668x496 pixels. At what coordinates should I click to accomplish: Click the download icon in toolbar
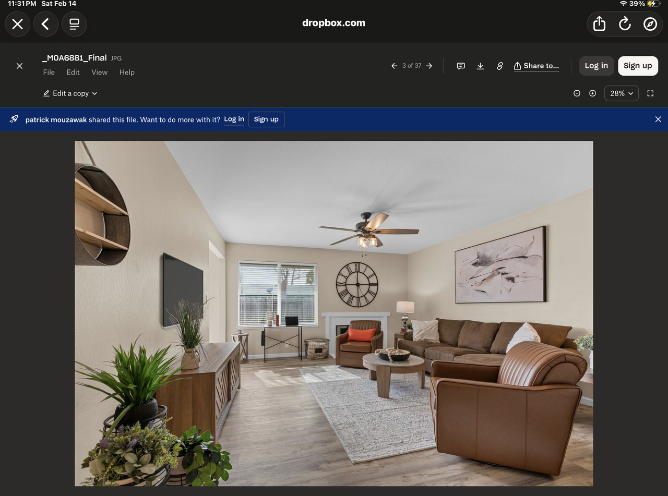pos(480,66)
